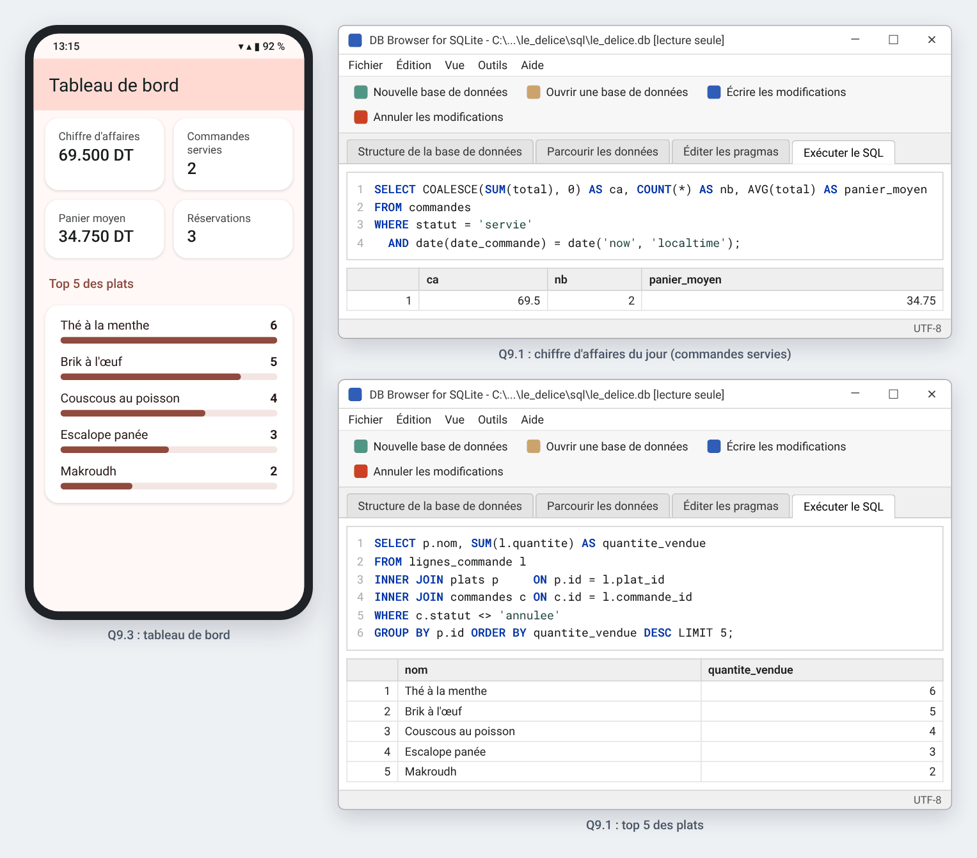Tap the Thé à la menthe progress bar
The width and height of the screenshot is (977, 858).
(x=169, y=340)
